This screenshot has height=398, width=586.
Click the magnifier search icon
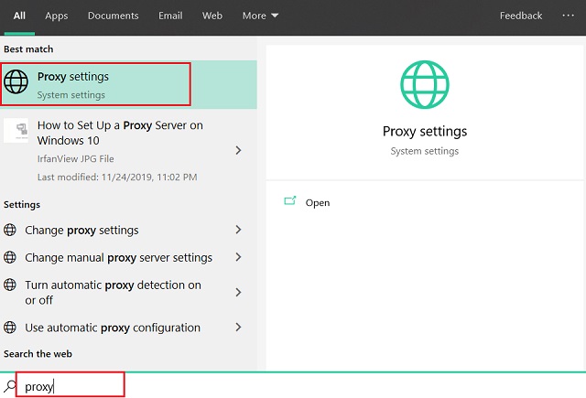tap(9, 386)
